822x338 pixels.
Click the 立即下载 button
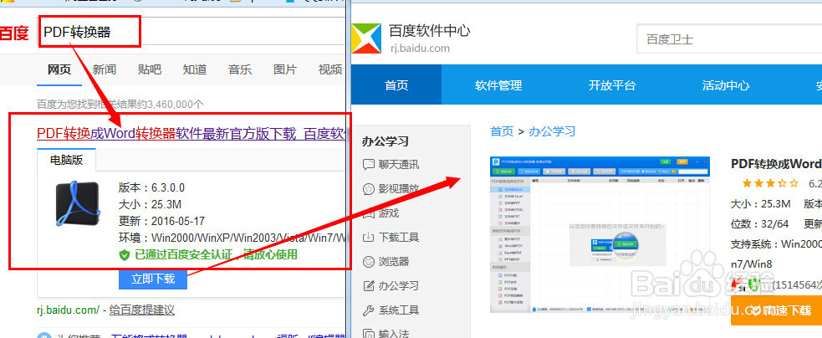pos(153,279)
